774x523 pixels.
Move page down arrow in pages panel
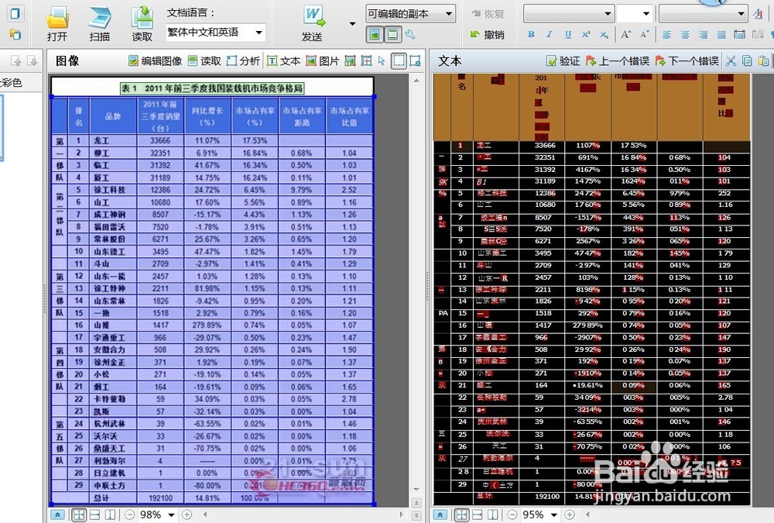click(x=32, y=60)
